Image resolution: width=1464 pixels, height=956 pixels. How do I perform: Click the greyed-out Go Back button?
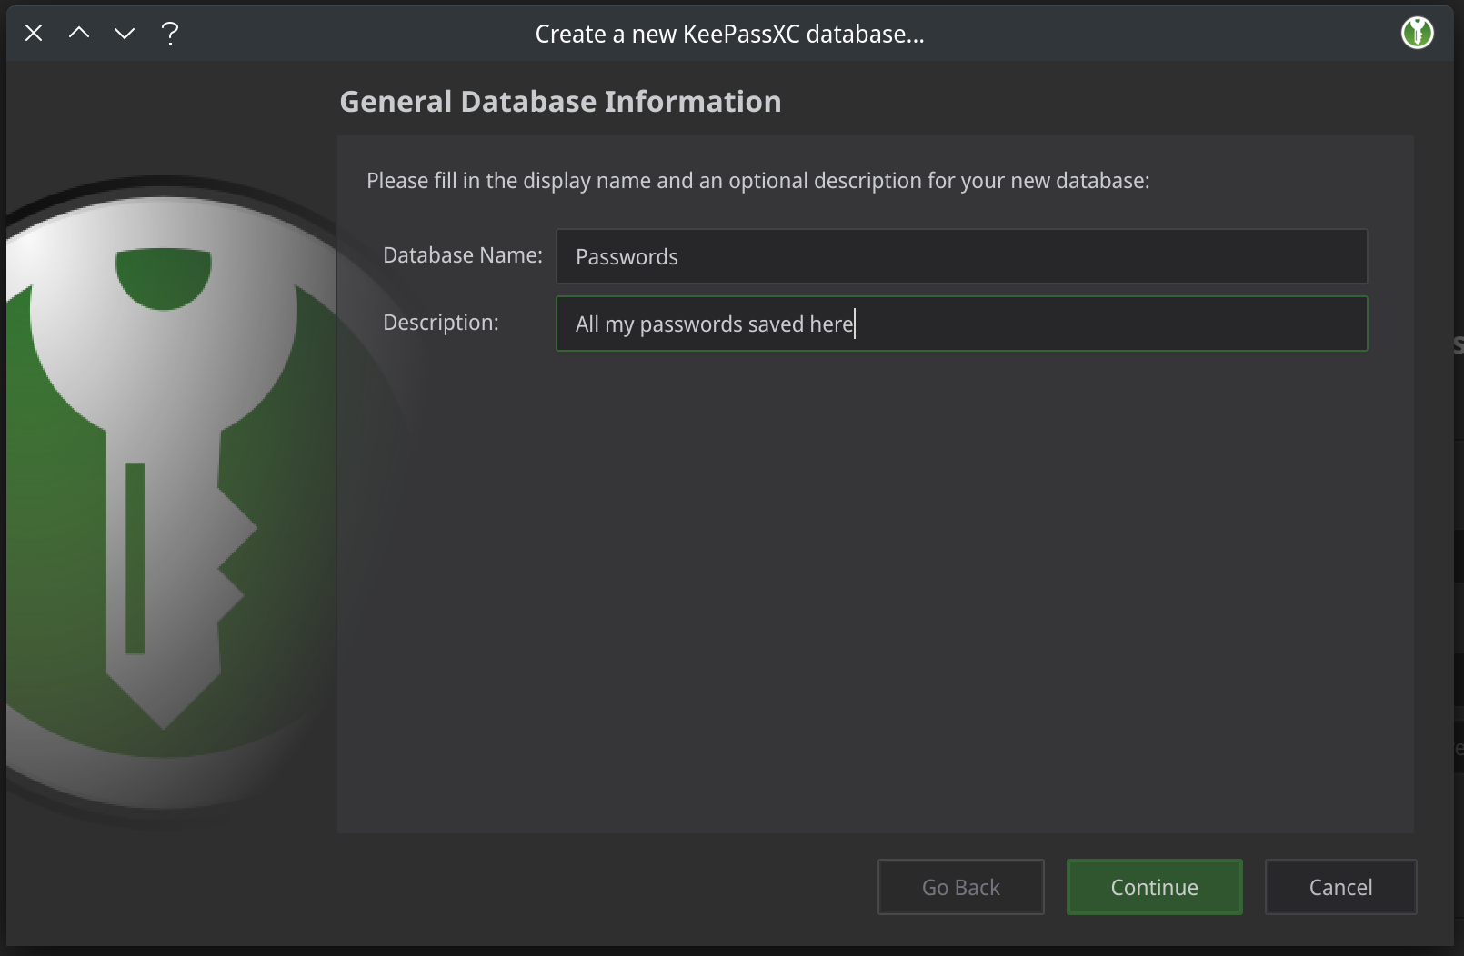pyautogui.click(x=960, y=887)
